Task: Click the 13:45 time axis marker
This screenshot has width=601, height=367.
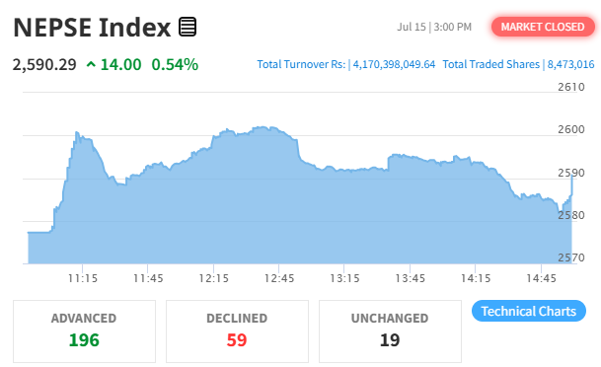Action: (x=411, y=278)
